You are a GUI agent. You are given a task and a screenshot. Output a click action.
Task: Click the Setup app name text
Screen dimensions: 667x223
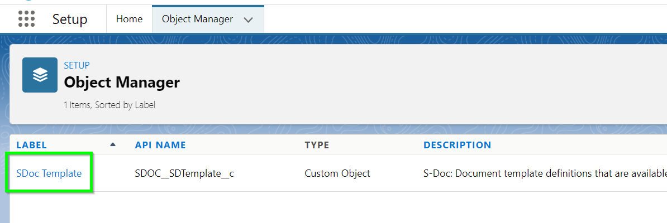click(70, 19)
